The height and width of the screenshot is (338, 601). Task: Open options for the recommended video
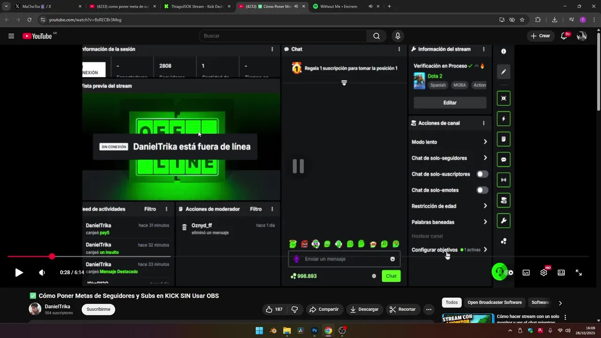pos(565,317)
